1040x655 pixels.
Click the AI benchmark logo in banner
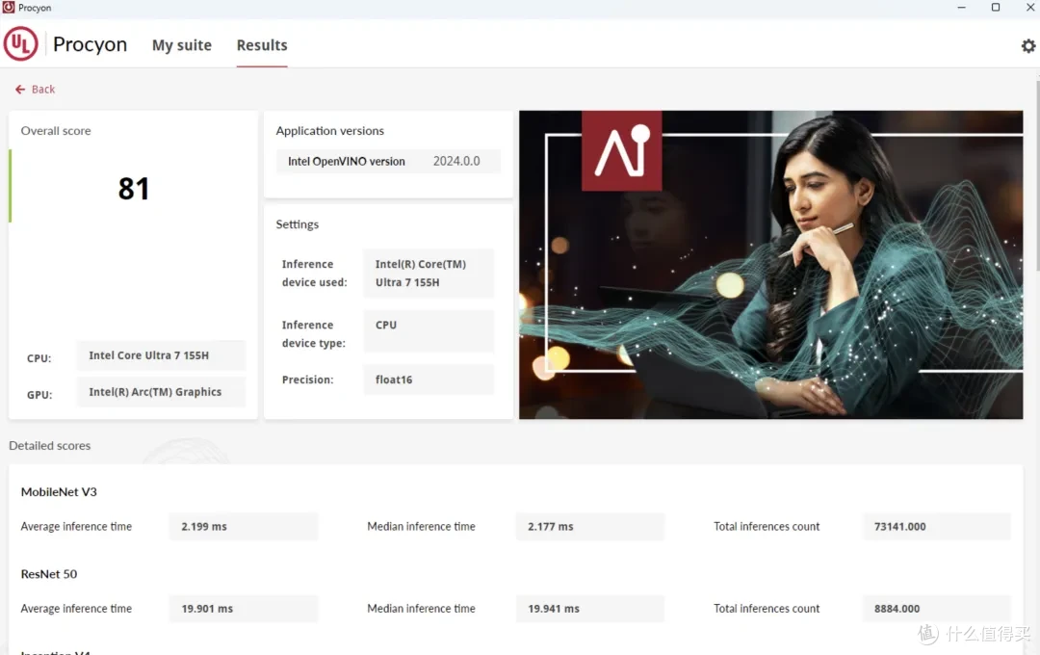pos(621,150)
